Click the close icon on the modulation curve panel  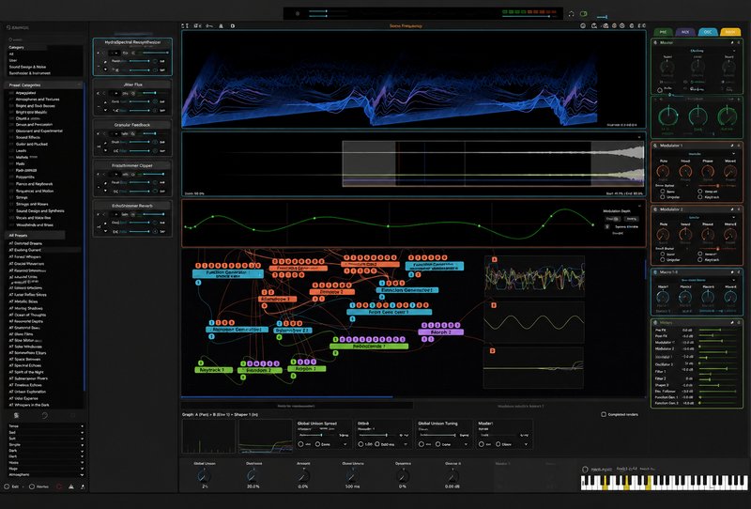click(639, 206)
